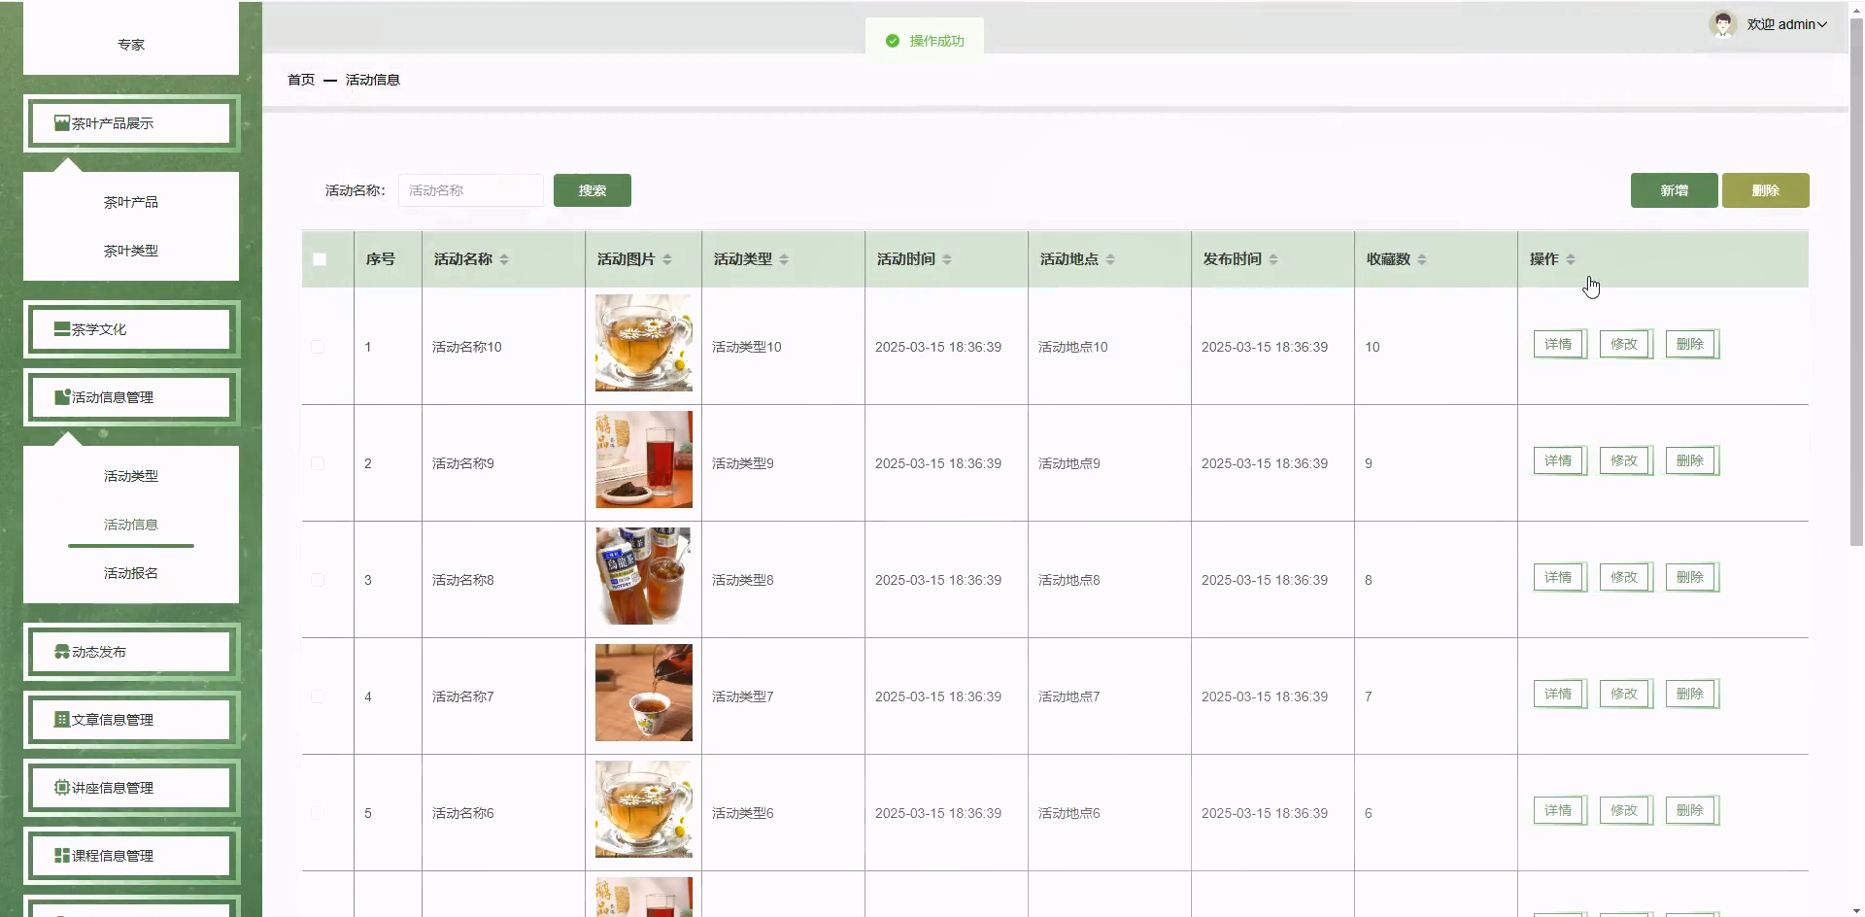1865x917 pixels.
Task: Sort by 活动名称 column arrows
Action: click(x=504, y=259)
